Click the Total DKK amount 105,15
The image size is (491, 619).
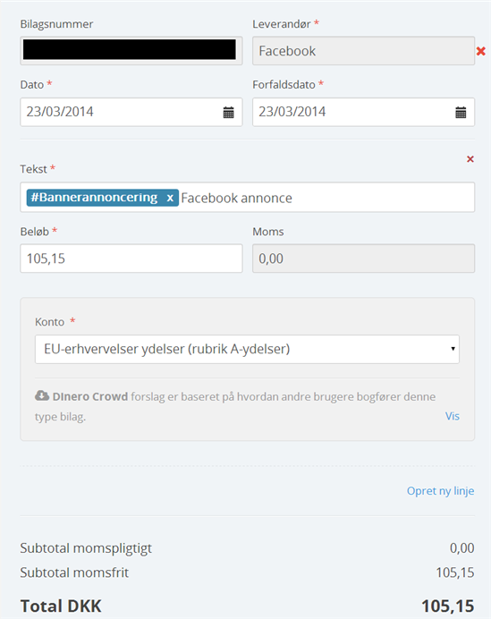tap(447, 606)
